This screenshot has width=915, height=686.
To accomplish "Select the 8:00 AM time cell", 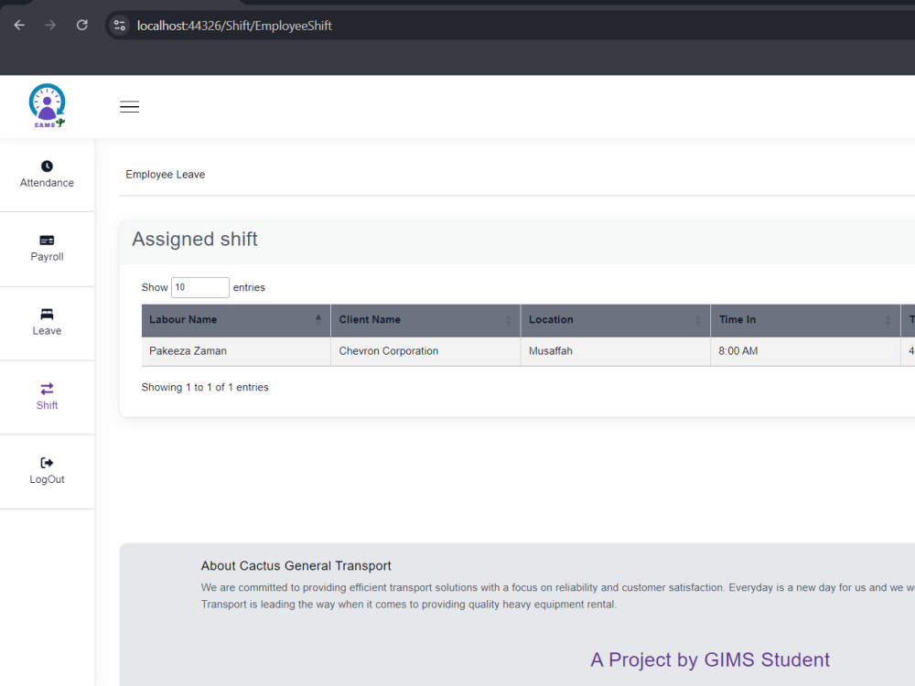I will 805,351.
